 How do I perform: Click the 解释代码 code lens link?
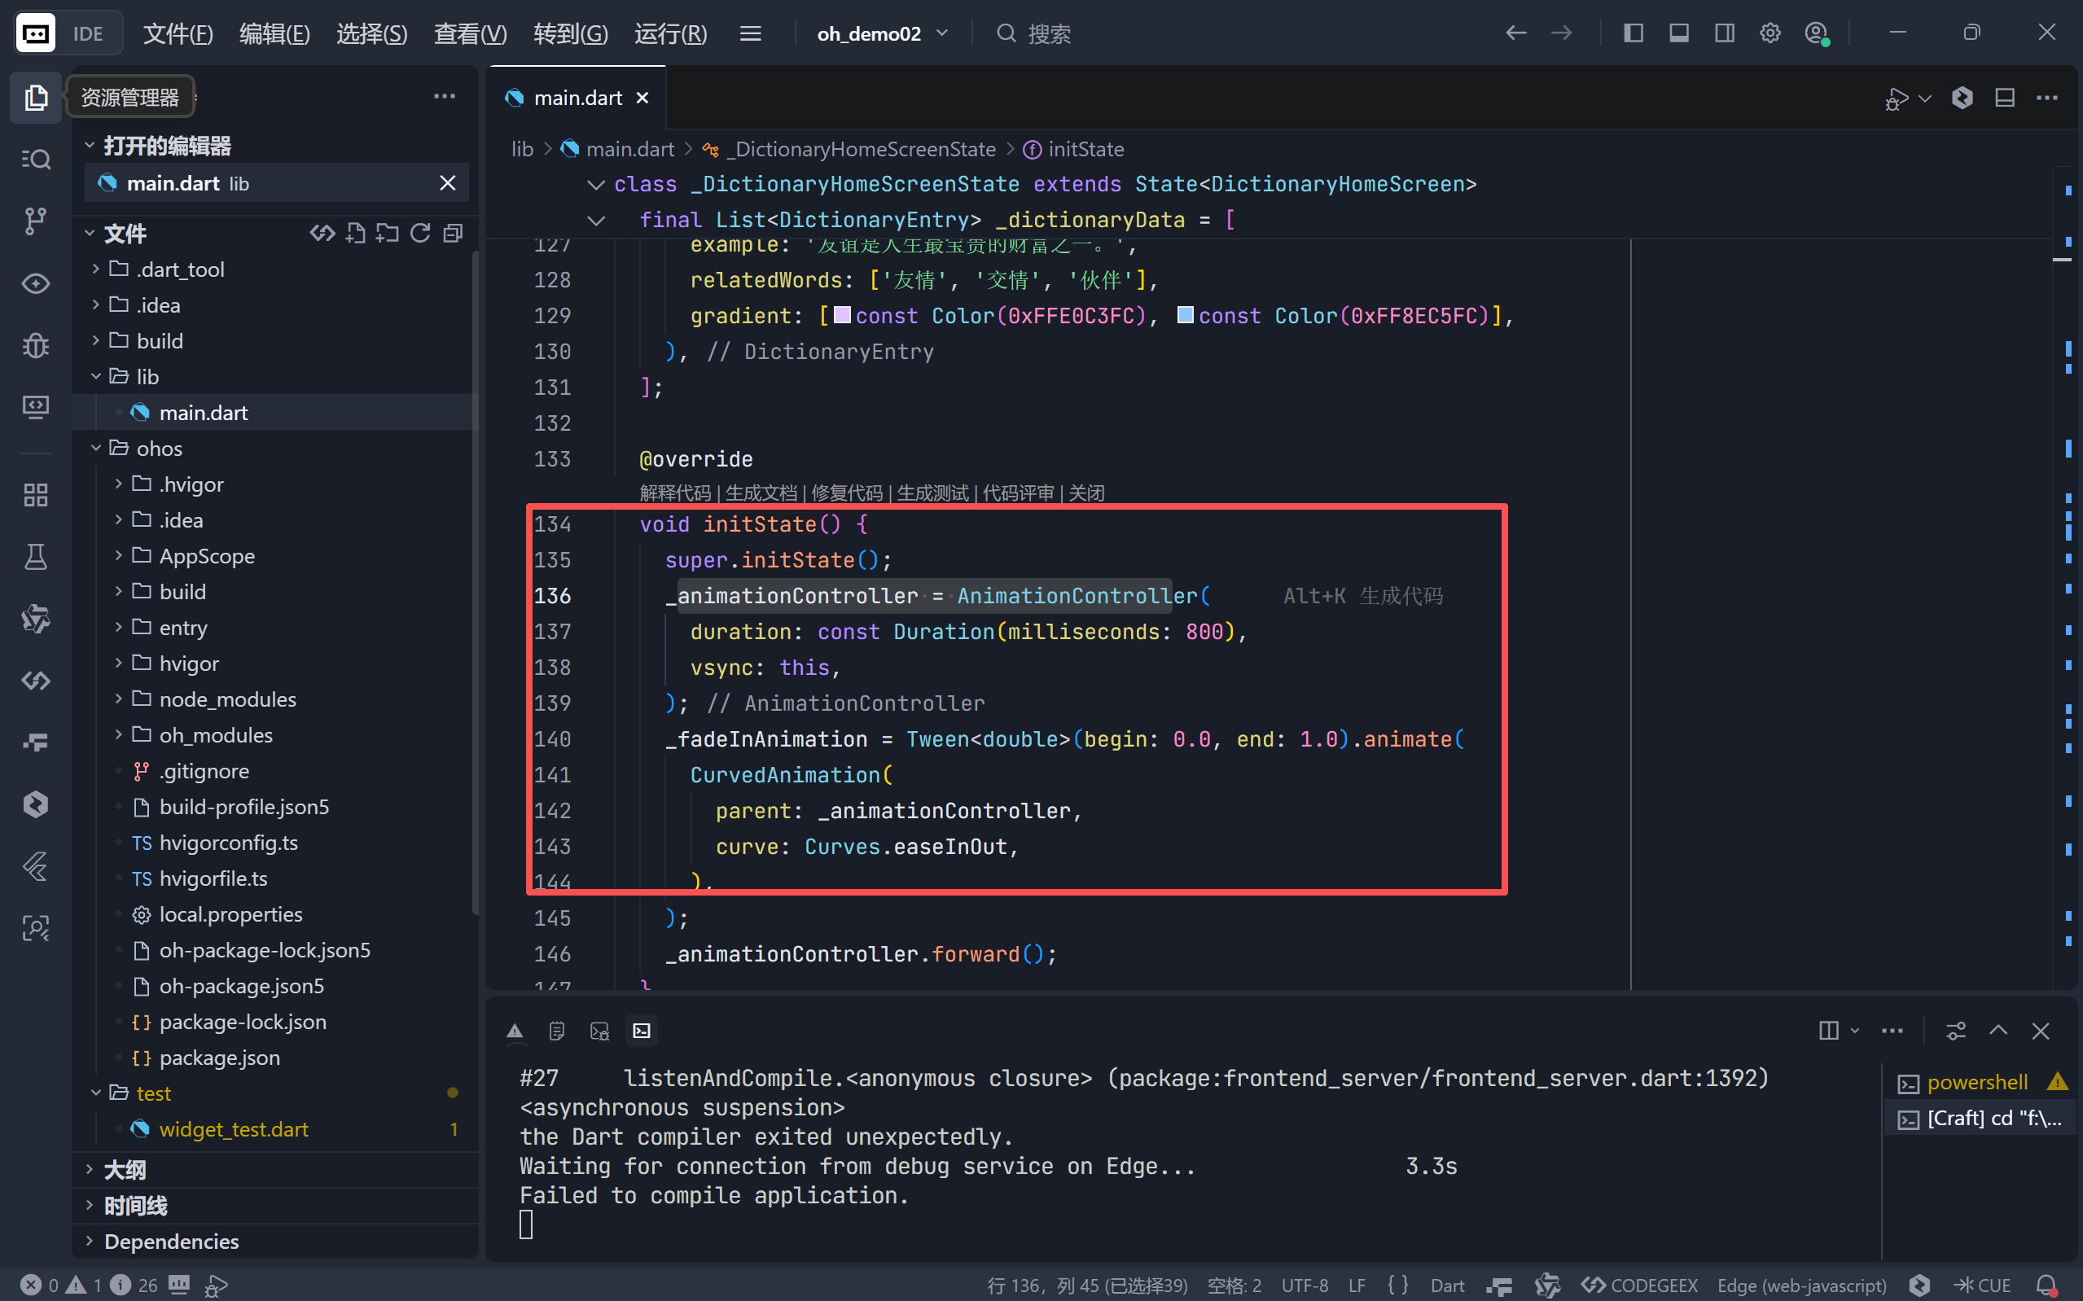(x=674, y=493)
